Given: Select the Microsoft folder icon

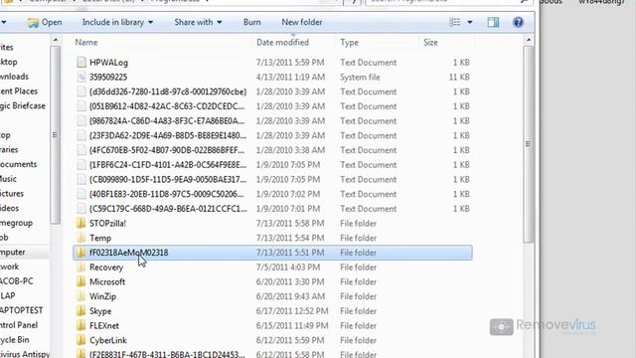Looking at the screenshot, I should point(81,281).
